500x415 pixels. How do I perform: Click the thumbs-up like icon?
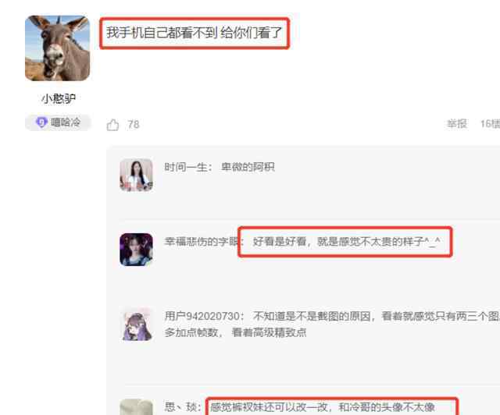pyautogui.click(x=112, y=125)
